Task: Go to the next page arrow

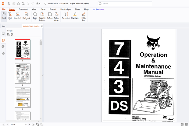Action: [29, 125]
